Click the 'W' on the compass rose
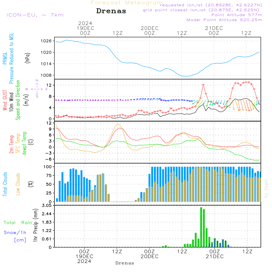 [27, 89]
